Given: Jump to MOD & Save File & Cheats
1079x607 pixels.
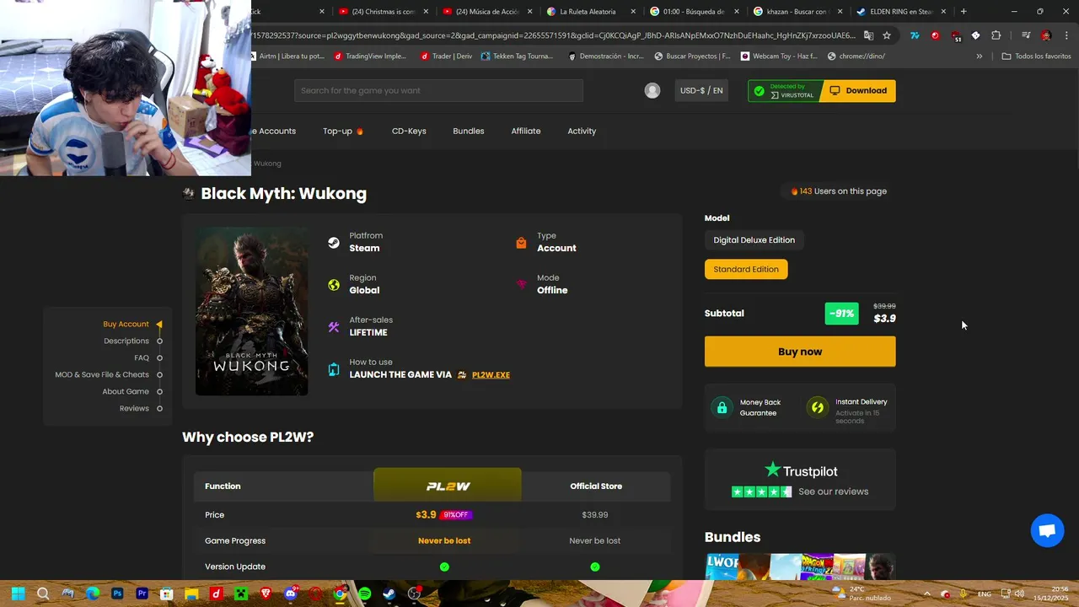Looking at the screenshot, I should tap(102, 374).
